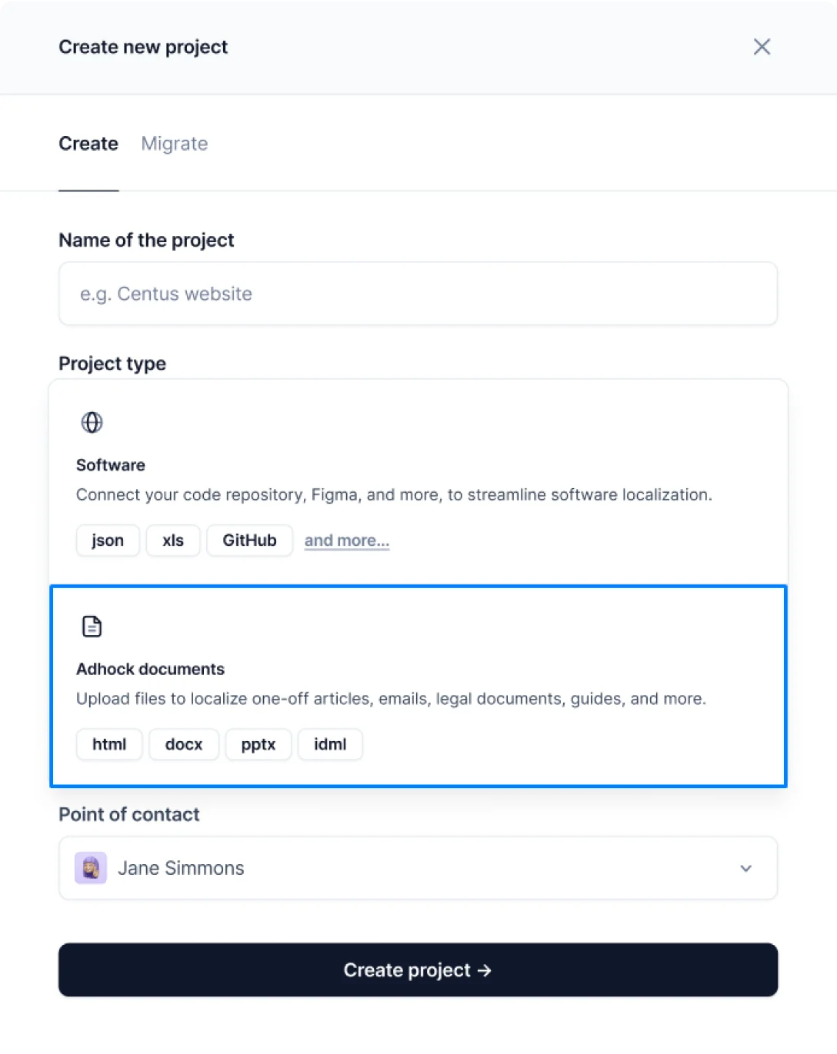Image resolution: width=837 pixels, height=1054 pixels.
Task: Click the idml format tag
Action: pyautogui.click(x=330, y=744)
